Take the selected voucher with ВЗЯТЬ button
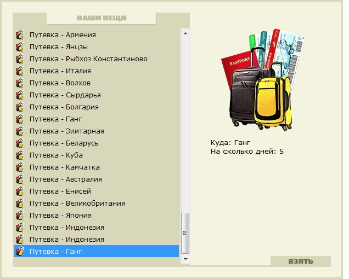This screenshot has width=349, height=279. click(x=301, y=261)
